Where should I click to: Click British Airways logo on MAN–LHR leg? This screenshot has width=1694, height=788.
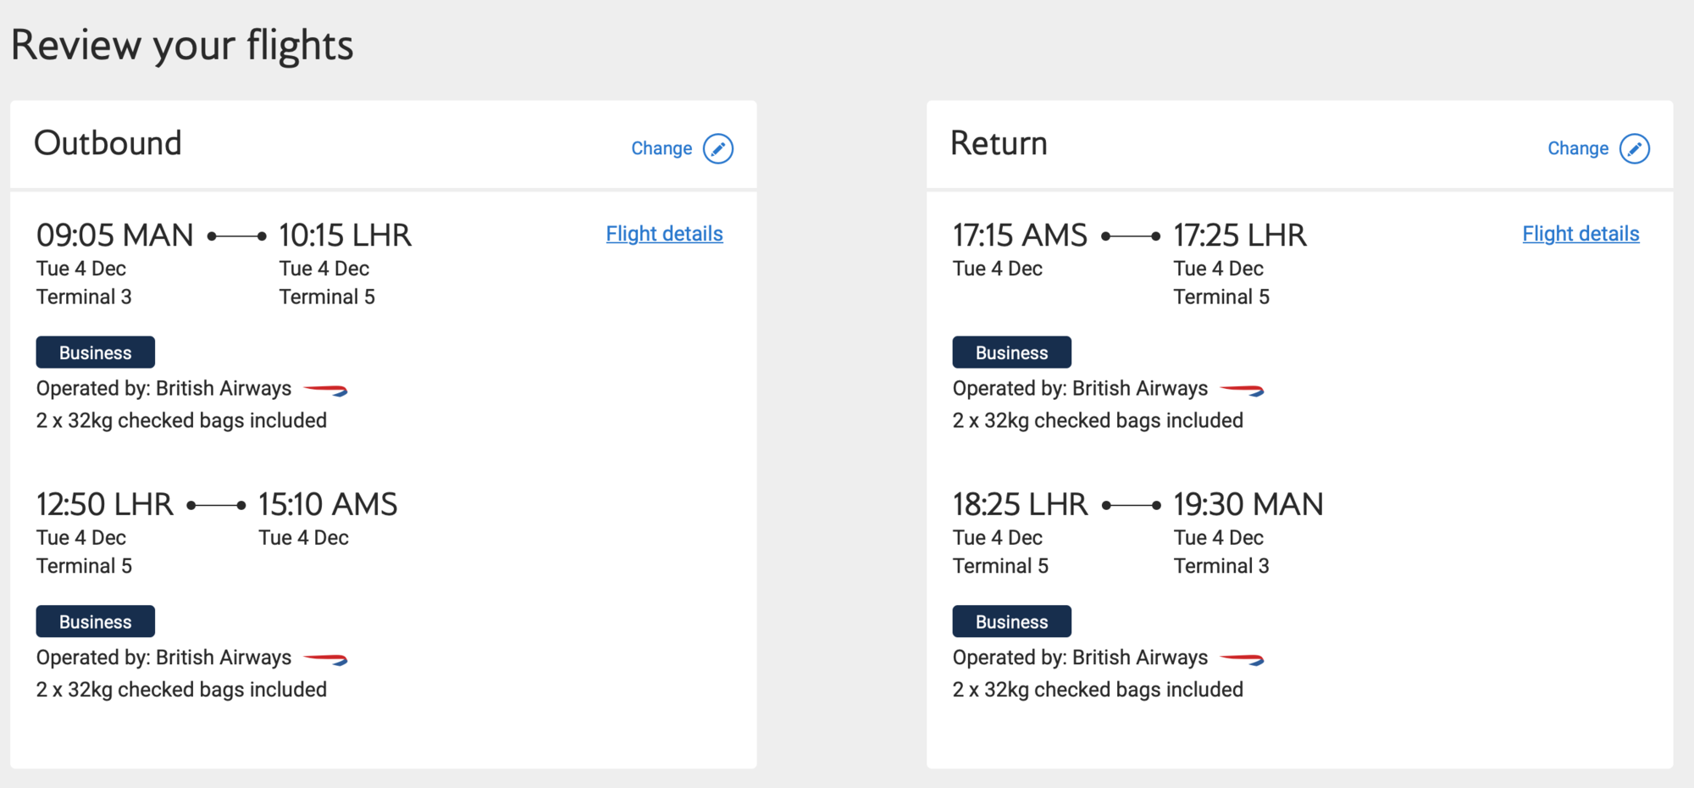tap(326, 390)
